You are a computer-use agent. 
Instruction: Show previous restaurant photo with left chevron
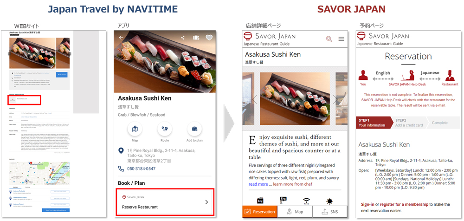254,99
